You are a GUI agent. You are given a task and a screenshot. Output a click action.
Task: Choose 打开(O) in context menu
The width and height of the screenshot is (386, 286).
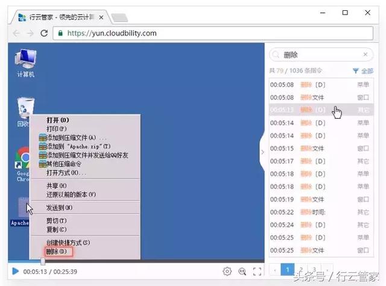point(58,120)
